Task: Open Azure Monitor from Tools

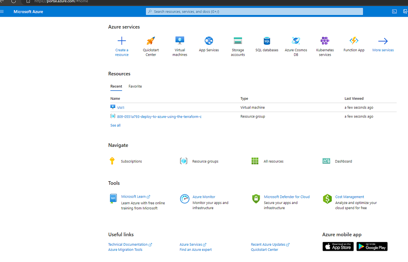Action: click(204, 196)
